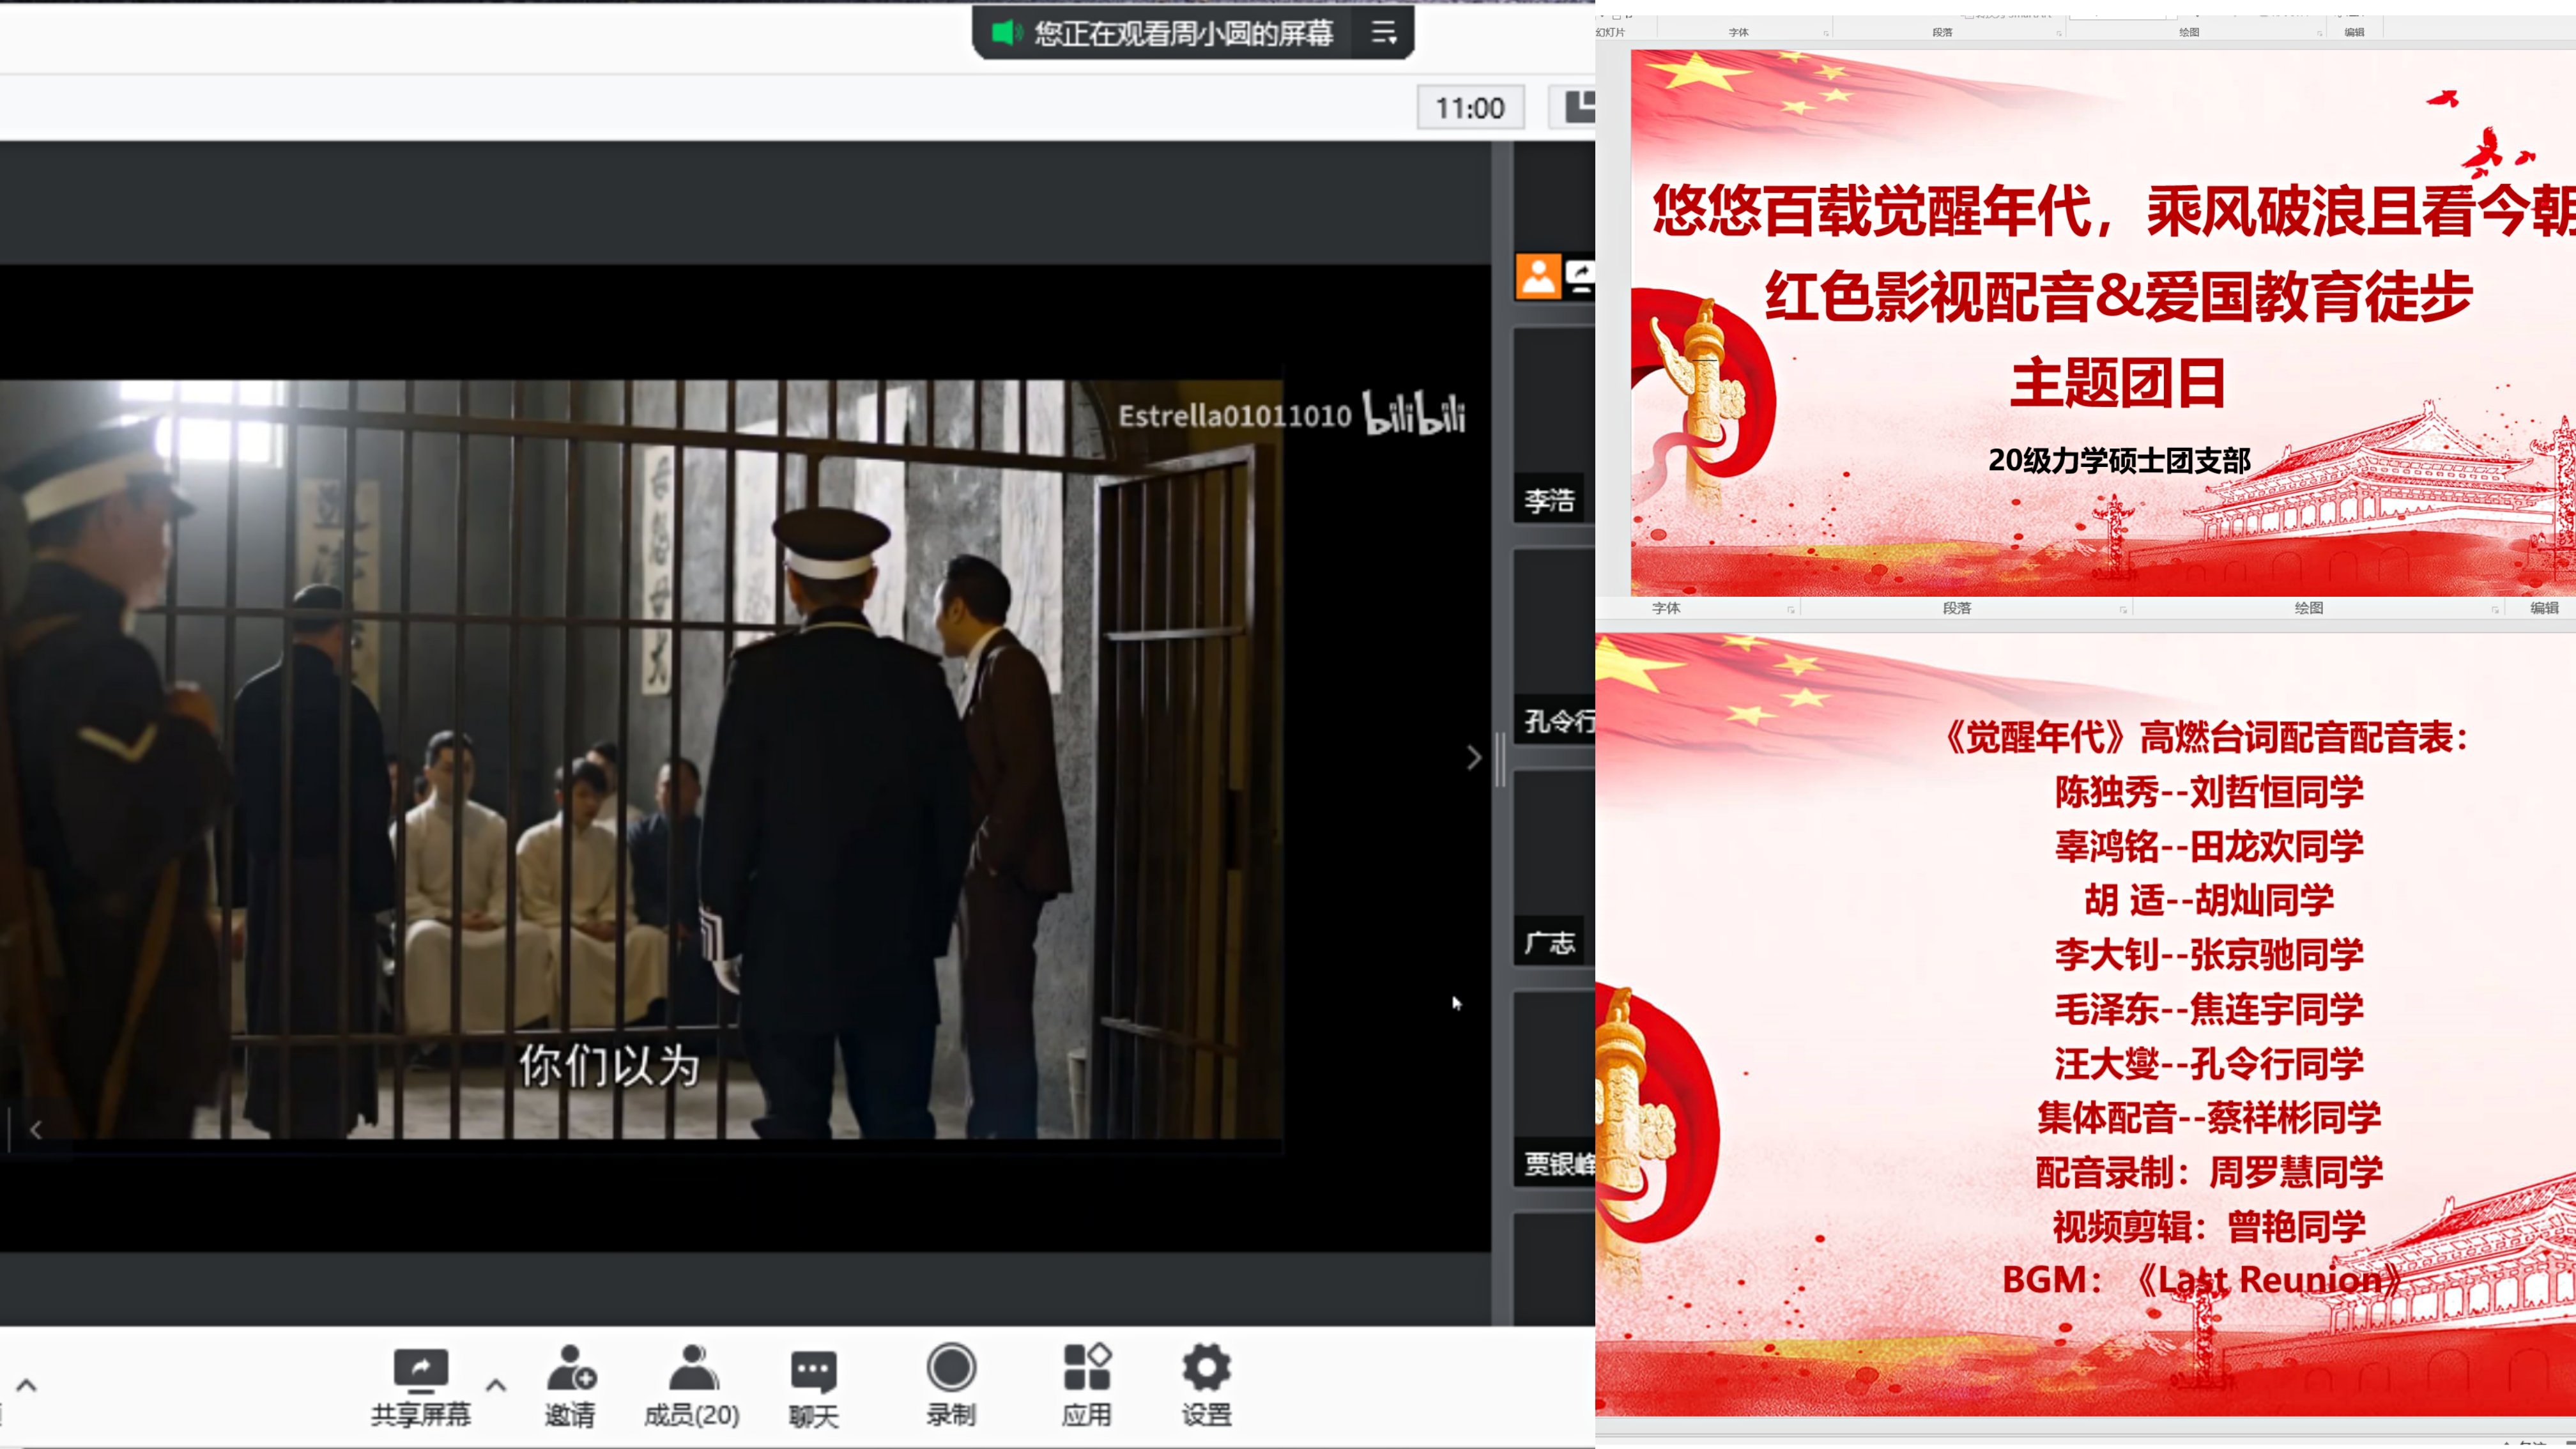Open Paragraph dialog launcher above title slide
The height and width of the screenshot is (1449, 2576).
point(2059,33)
